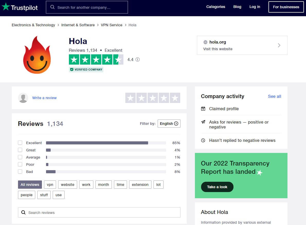Click the calendar icon beside Claimed profile

(x=203, y=109)
